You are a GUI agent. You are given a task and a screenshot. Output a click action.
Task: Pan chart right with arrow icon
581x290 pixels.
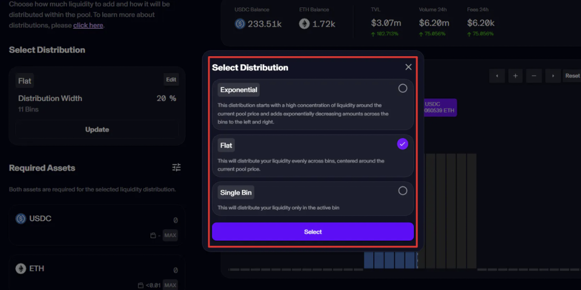[553, 76]
